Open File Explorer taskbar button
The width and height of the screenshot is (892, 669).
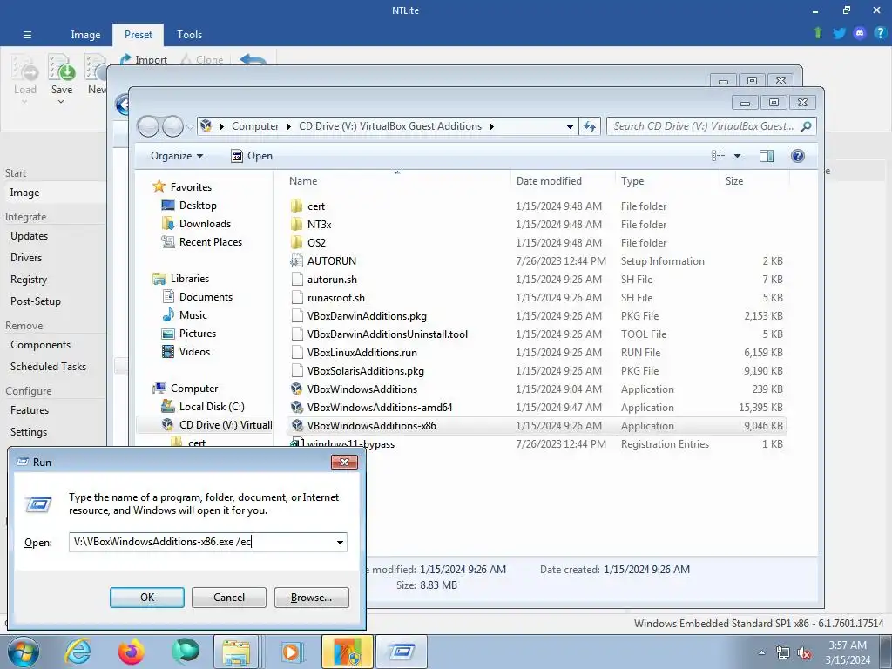[x=237, y=652]
